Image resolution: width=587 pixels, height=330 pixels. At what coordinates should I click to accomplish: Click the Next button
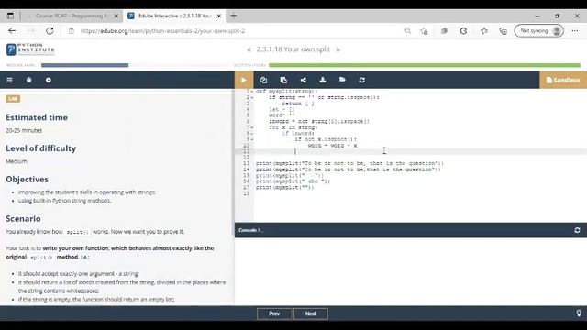(310, 313)
